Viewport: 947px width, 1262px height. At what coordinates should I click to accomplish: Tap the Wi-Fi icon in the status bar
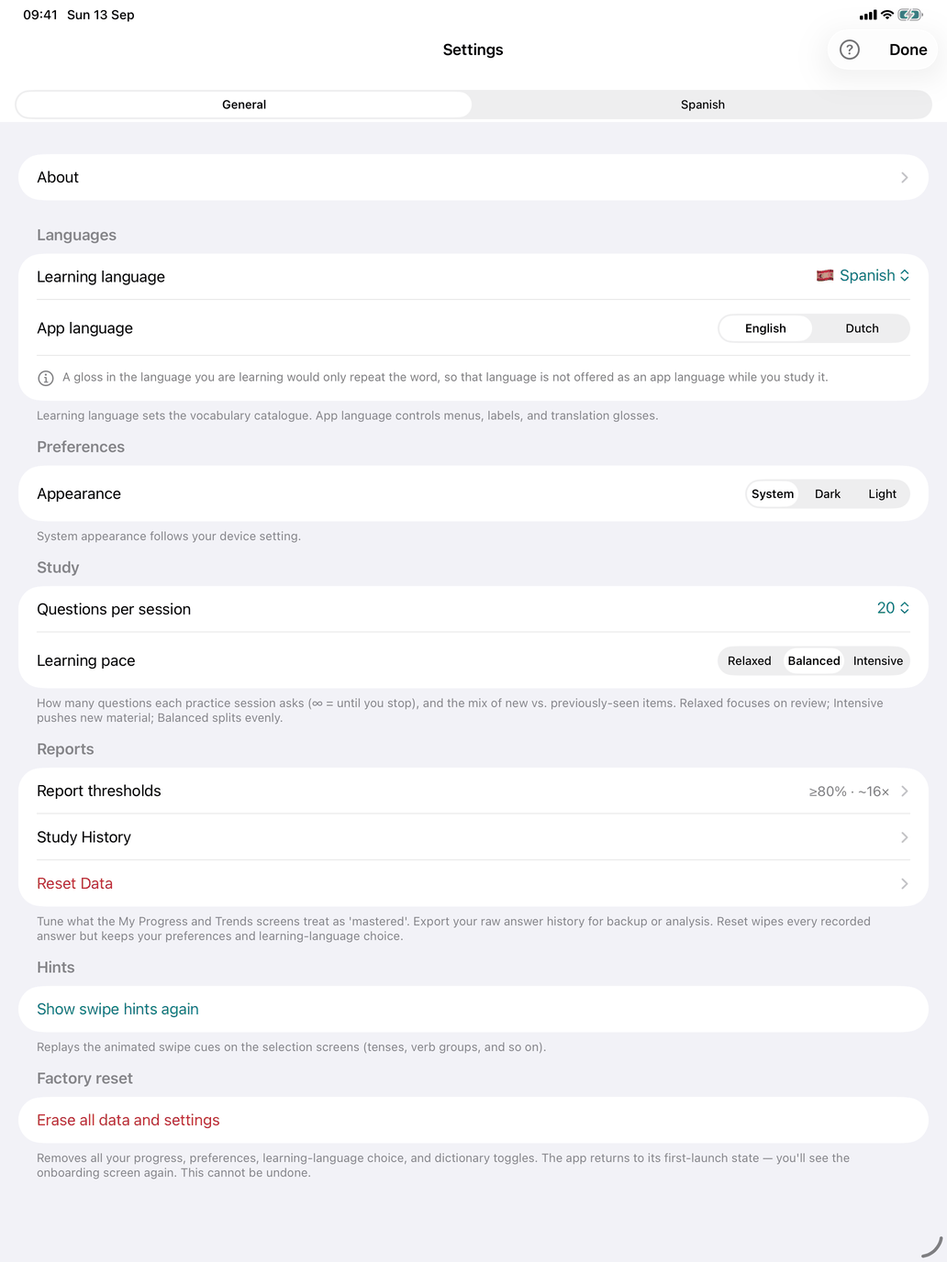point(886,15)
